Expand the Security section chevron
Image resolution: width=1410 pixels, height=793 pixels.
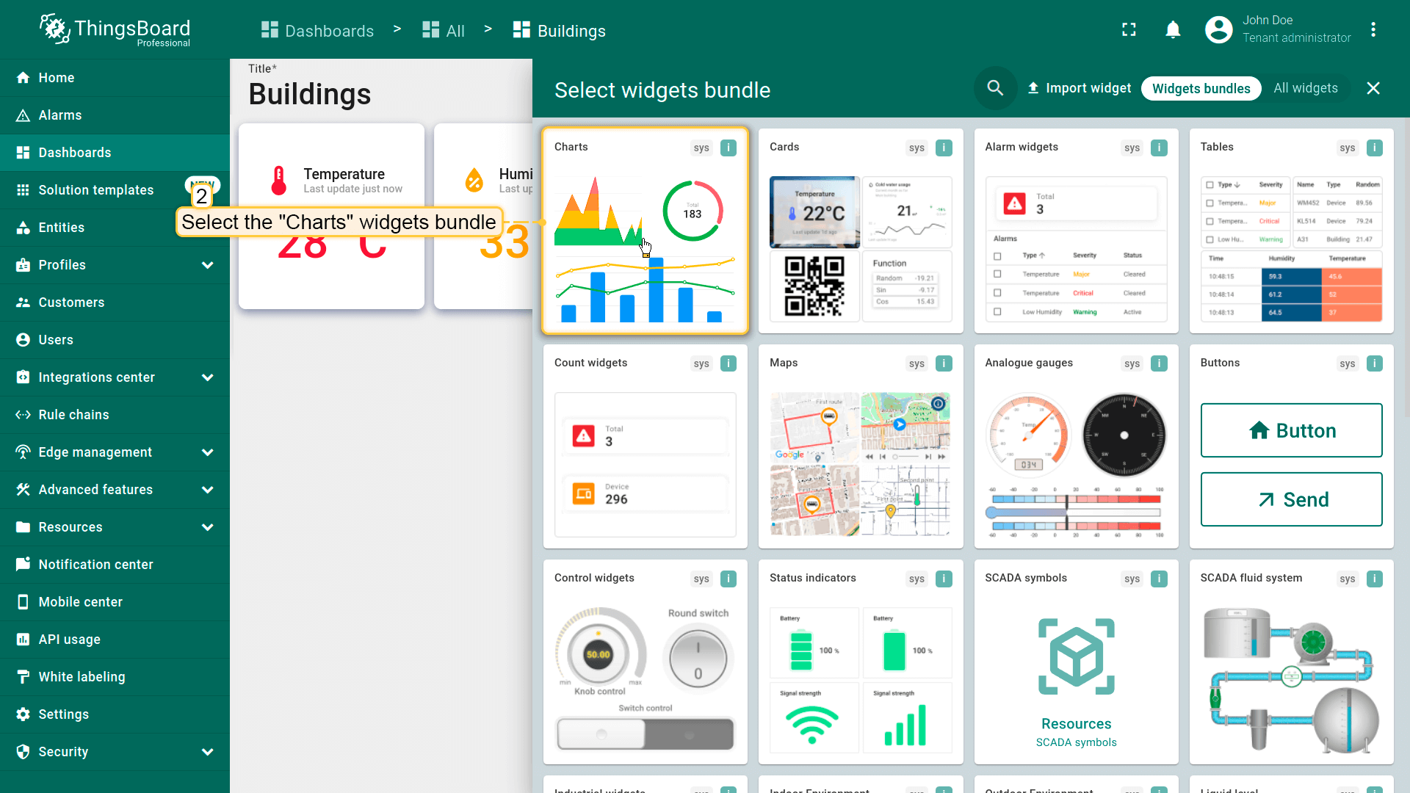coord(208,752)
